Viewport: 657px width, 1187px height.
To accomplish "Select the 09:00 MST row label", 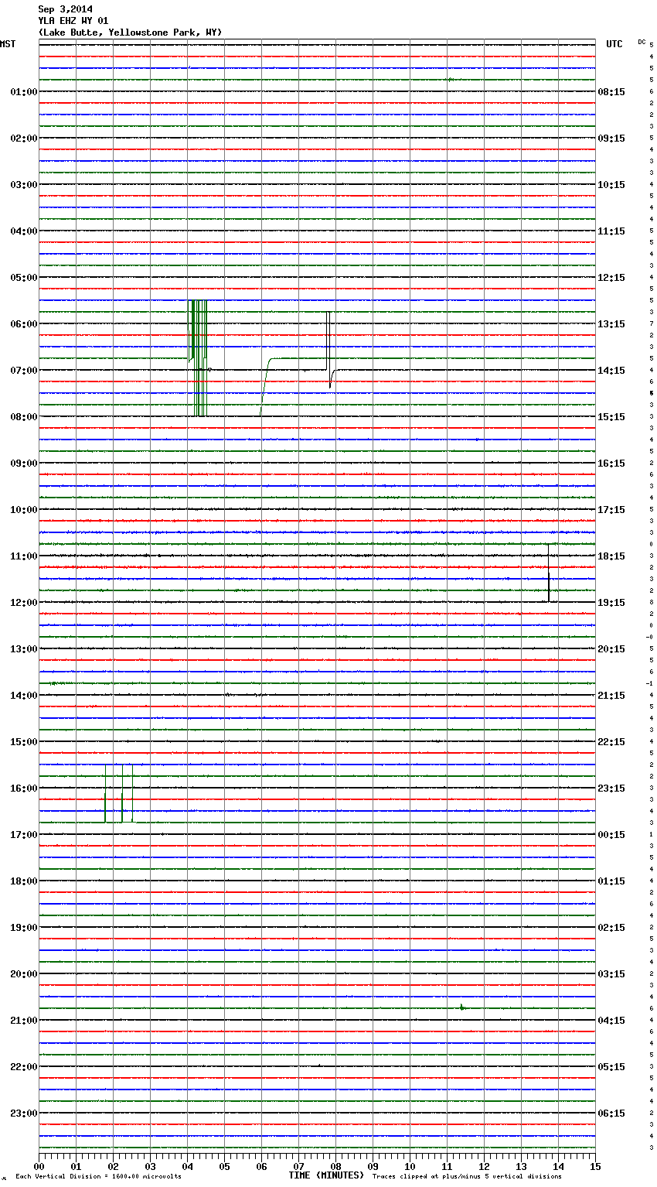I will point(24,464).
